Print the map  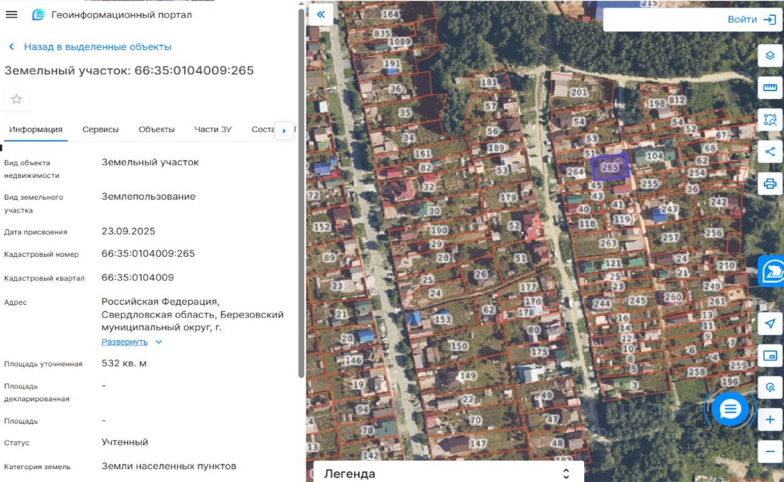click(771, 183)
